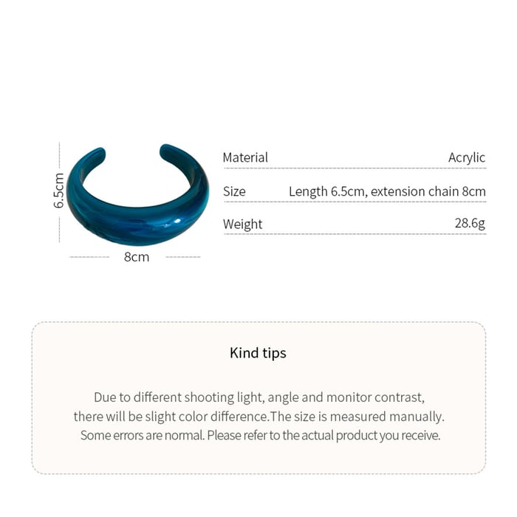Click the dashed line right of 8cm

pyautogui.click(x=182, y=257)
